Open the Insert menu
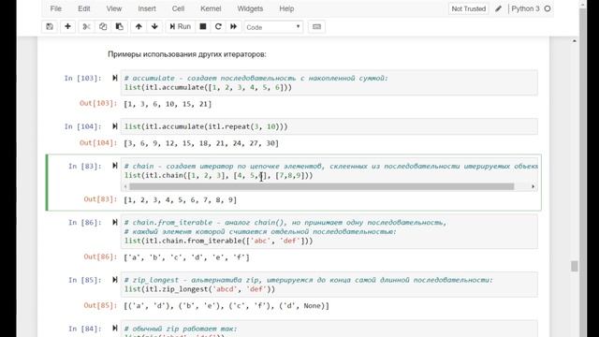This screenshot has width=599, height=337. (147, 8)
